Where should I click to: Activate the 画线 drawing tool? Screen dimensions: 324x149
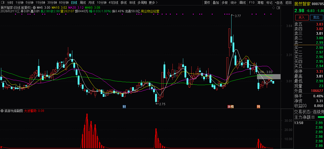coord(242,3)
